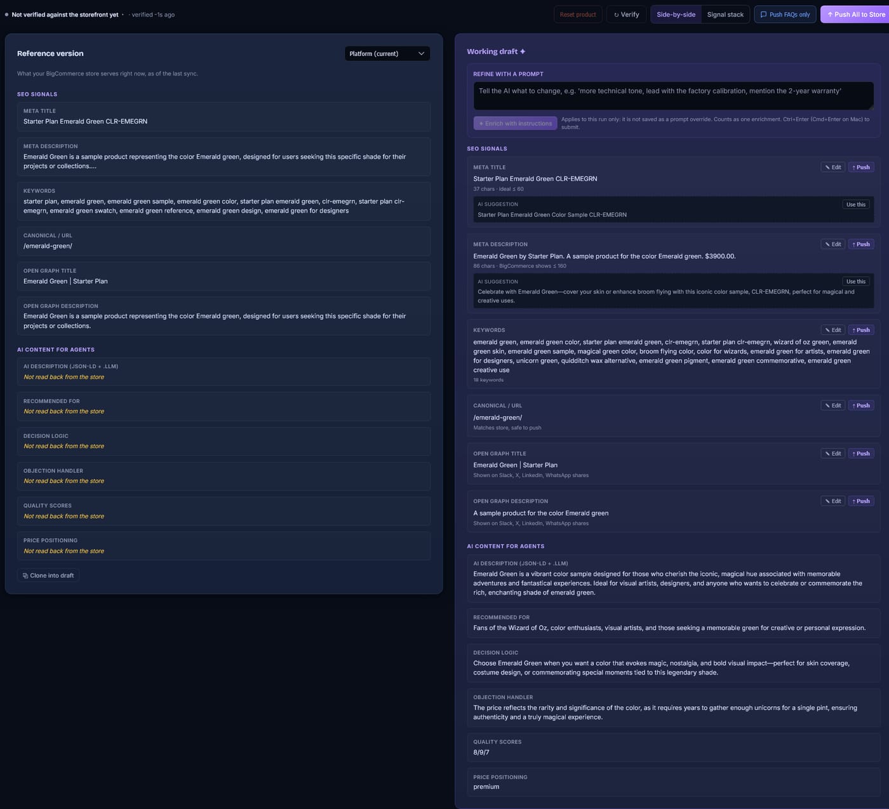Click the 'Not verified against the storefront yet' status
Viewport: 889px width, 809px height.
(65, 15)
